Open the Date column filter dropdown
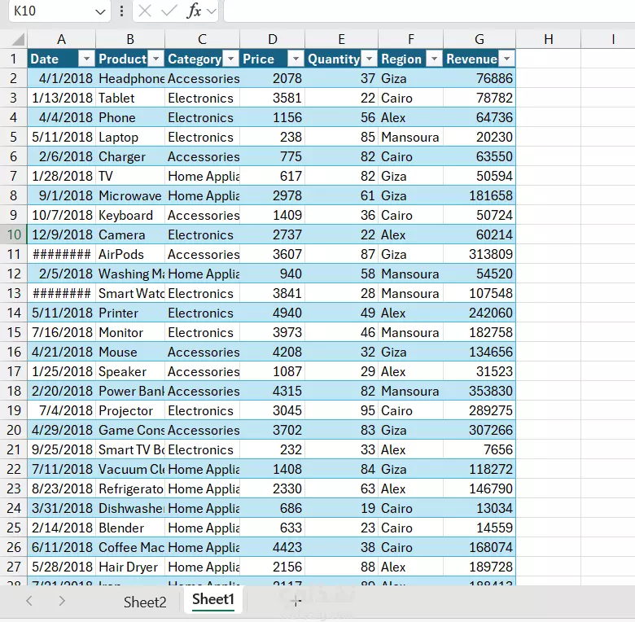The width and height of the screenshot is (635, 622). [x=86, y=59]
